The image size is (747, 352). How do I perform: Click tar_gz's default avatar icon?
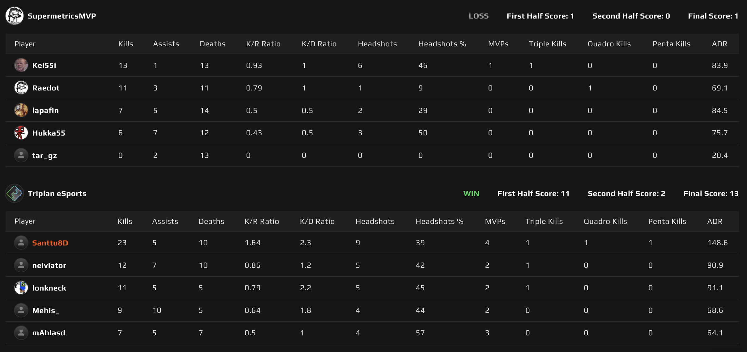[21, 155]
